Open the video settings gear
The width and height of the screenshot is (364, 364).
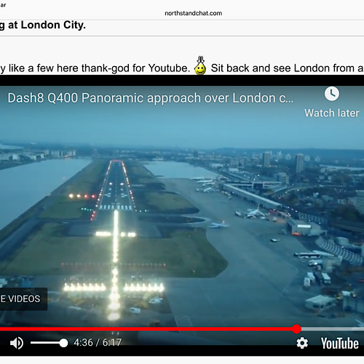[302, 343]
